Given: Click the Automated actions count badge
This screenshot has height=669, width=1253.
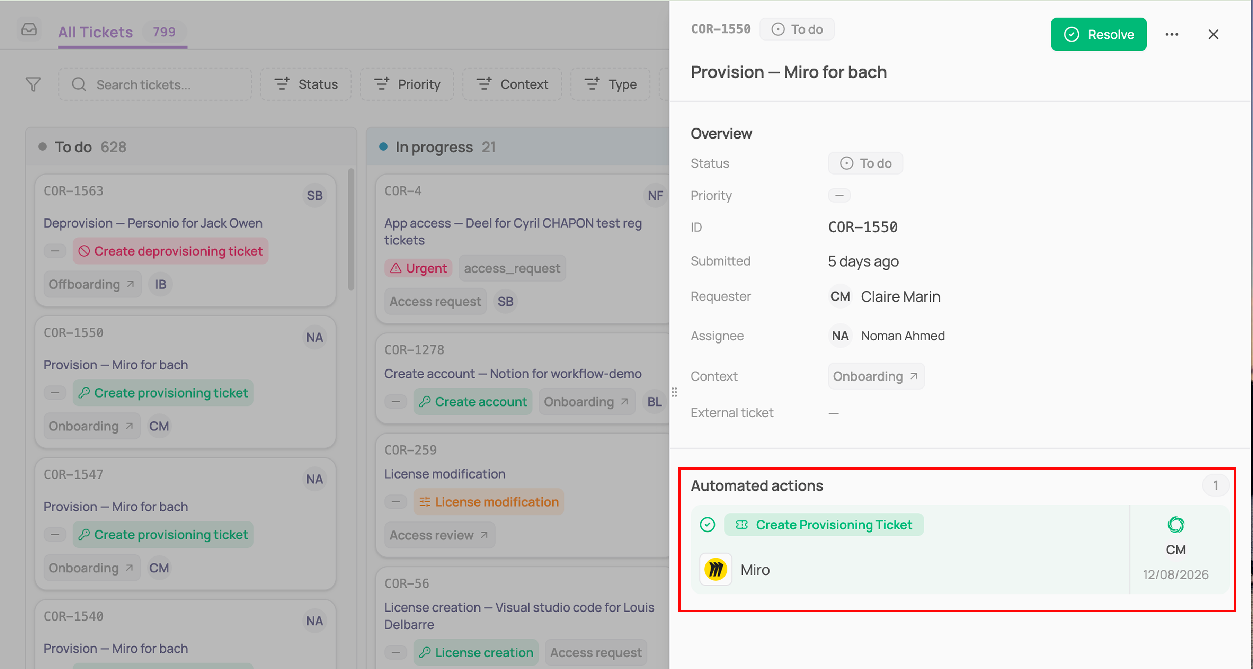Looking at the screenshot, I should click(1216, 485).
